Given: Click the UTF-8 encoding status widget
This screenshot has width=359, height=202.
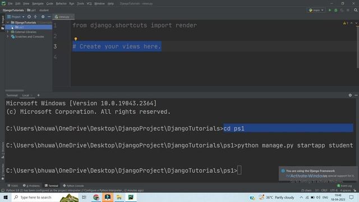Looking at the screenshot, I should 334,191.
